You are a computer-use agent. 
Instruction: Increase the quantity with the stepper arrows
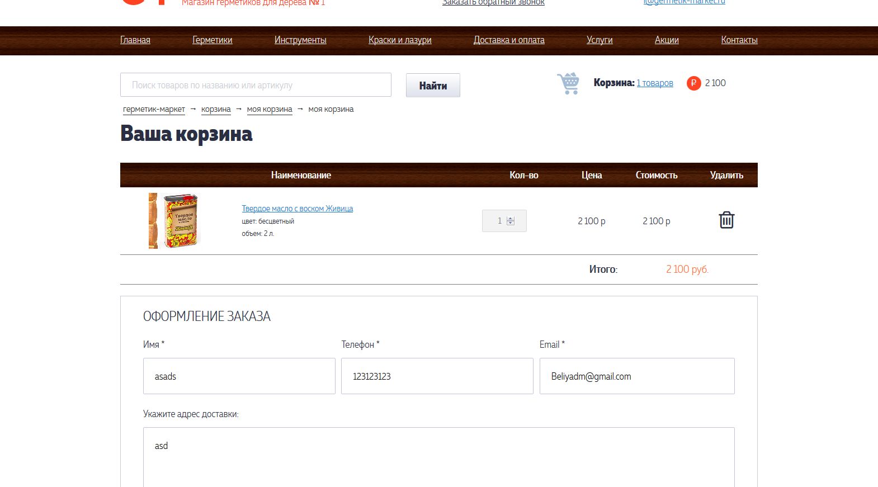point(510,219)
